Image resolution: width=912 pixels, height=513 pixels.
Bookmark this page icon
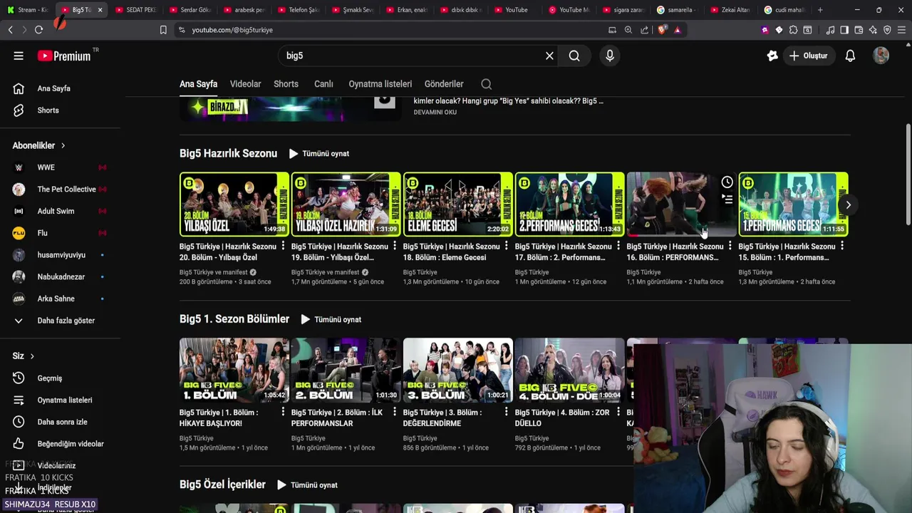[x=163, y=30]
